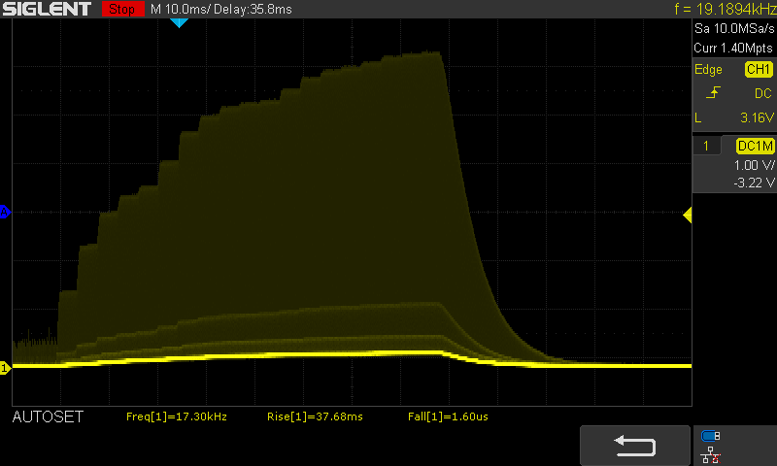Screen dimensions: 777x466
Task: Click the 'Delay:35.8ms' readout
Action: point(253,9)
